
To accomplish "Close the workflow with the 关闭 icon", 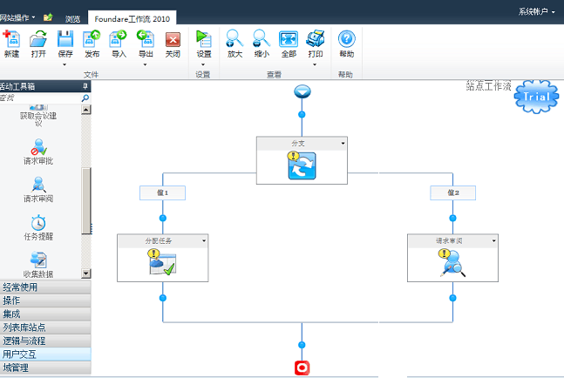I will 173,39.
